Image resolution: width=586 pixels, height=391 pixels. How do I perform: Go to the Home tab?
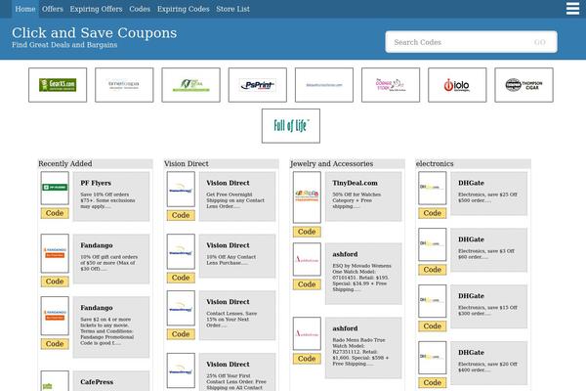[25, 9]
